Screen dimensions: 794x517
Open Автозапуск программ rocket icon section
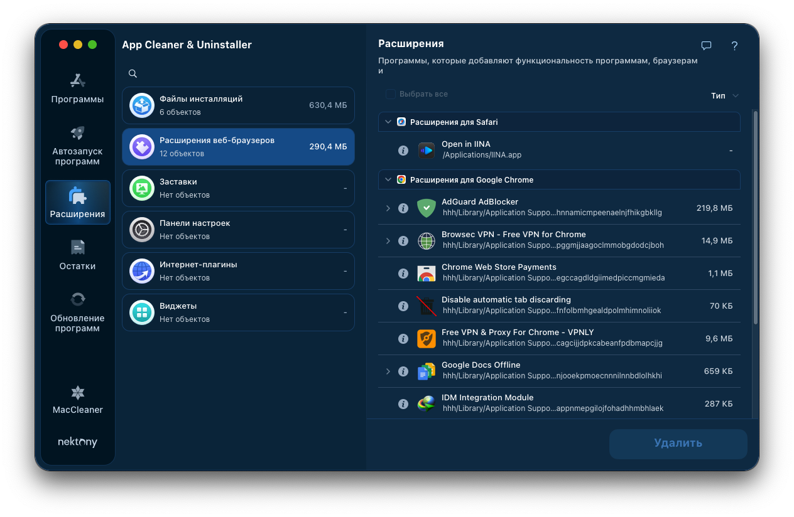click(77, 145)
